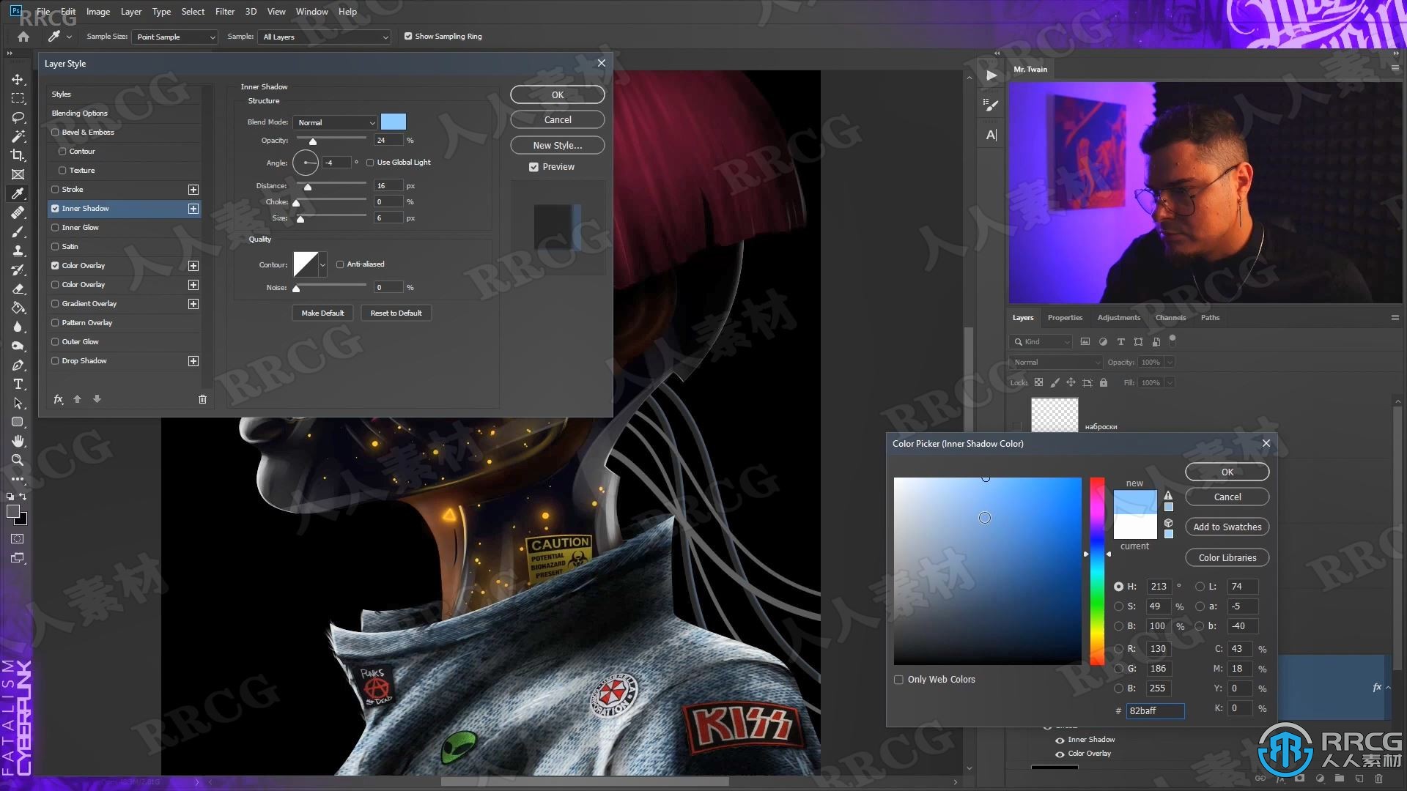Select the Brush tool in toolbar
This screenshot has height=791, width=1407.
18,230
